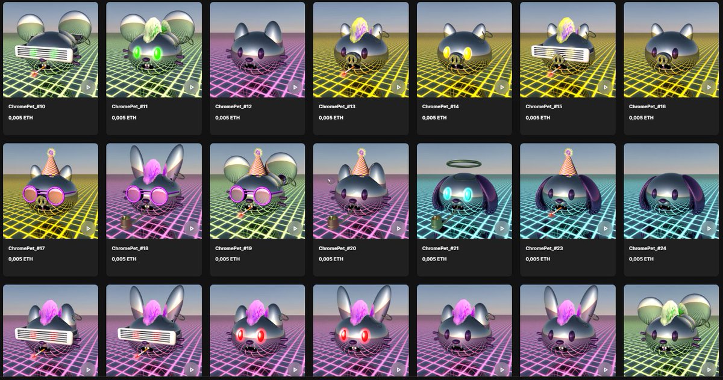View the ChromePet_#18 bunny image
723x380 pixels.
154,191
